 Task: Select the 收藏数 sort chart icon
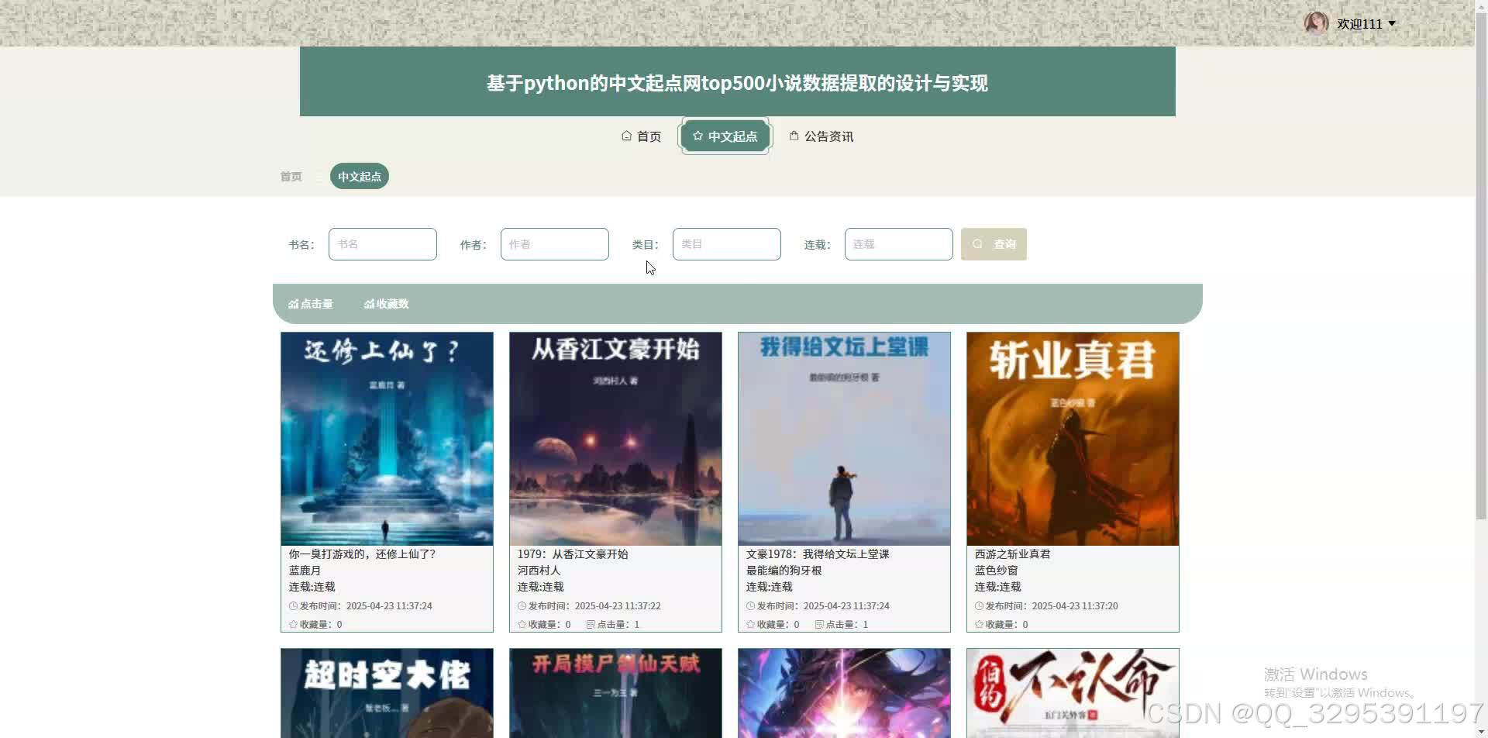[x=368, y=304]
